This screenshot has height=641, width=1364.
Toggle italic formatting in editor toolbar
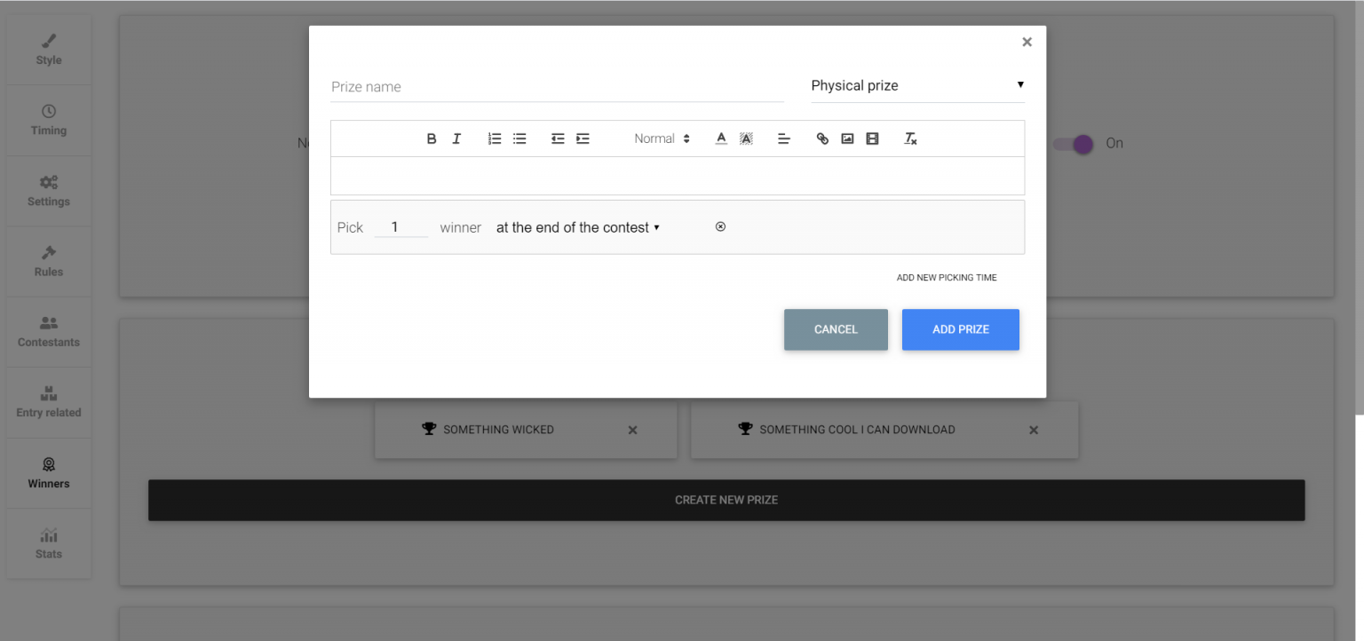[456, 138]
